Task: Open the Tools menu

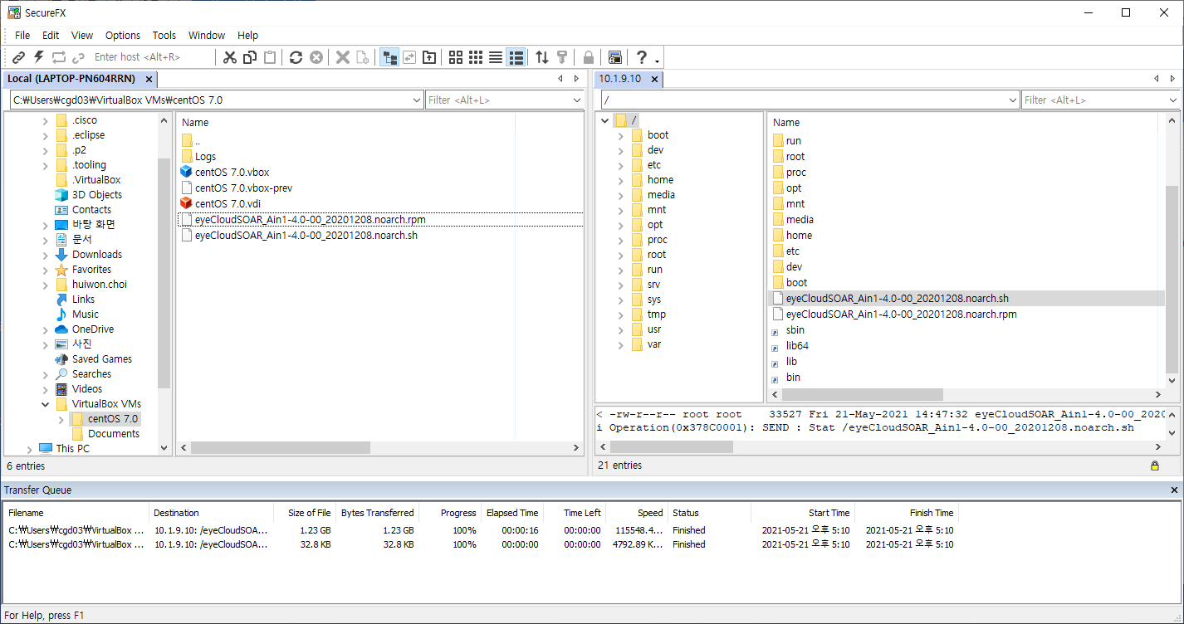Action: coord(164,35)
